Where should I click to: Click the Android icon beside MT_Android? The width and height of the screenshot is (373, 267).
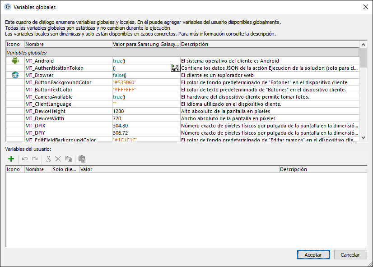coord(15,61)
